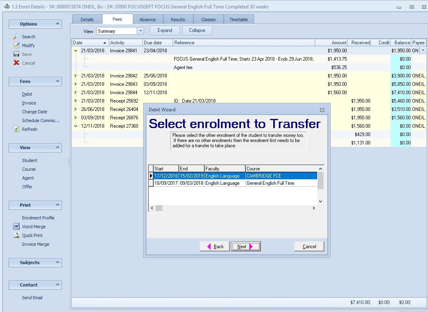This screenshot has width=428, height=312.
Task: Switch to the Timetable tab
Action: click(239, 19)
